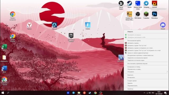Expand the Отправить submenu

(146, 72)
